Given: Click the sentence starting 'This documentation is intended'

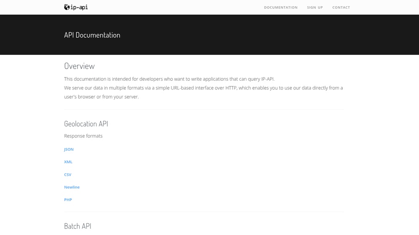Looking at the screenshot, I should coord(169,79).
